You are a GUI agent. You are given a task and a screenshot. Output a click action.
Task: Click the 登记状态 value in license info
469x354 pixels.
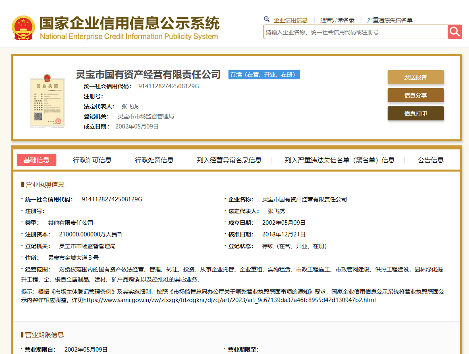click(x=295, y=246)
